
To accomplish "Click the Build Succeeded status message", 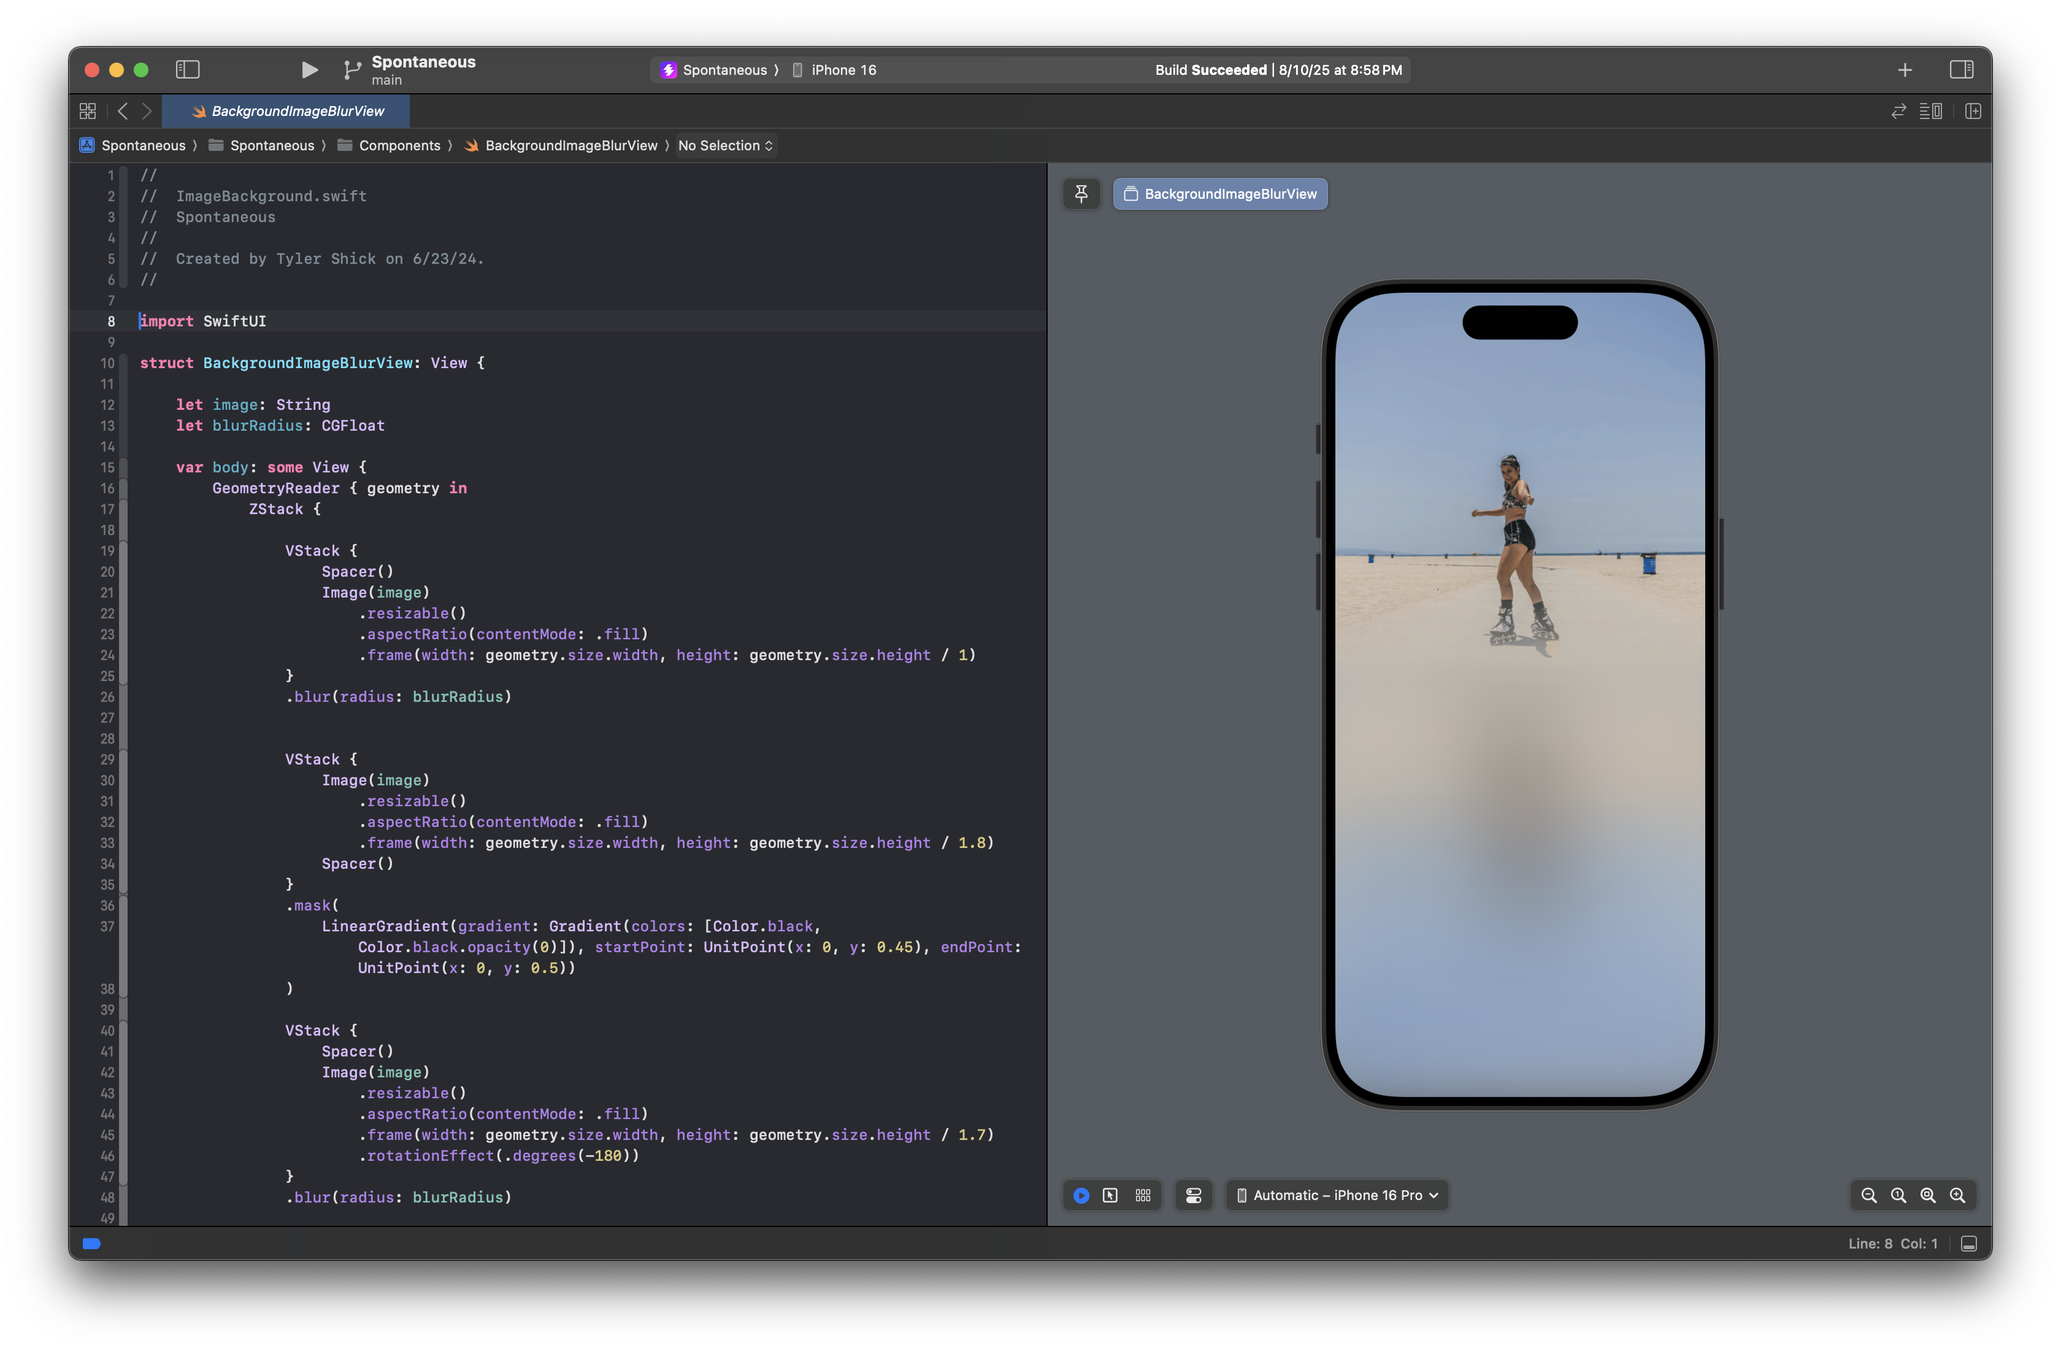I will (1278, 70).
